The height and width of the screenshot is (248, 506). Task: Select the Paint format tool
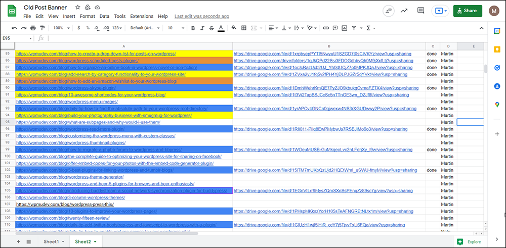tap(43, 28)
